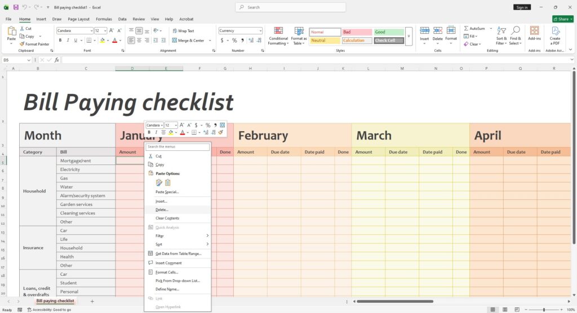
Task: Click the Save icon in title bar
Action: coord(16,7)
